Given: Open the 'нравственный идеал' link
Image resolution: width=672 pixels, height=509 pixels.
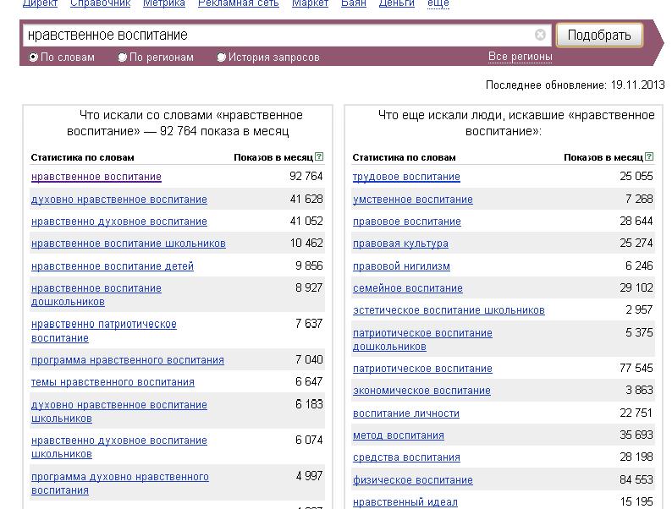Looking at the screenshot, I should pyautogui.click(x=405, y=501).
